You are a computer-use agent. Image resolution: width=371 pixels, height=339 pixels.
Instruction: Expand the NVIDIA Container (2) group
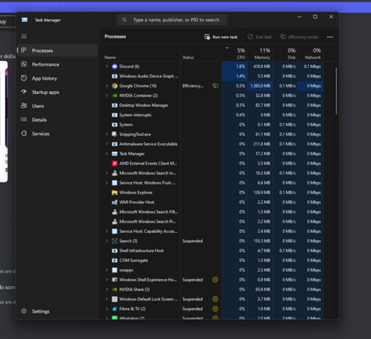tap(107, 95)
